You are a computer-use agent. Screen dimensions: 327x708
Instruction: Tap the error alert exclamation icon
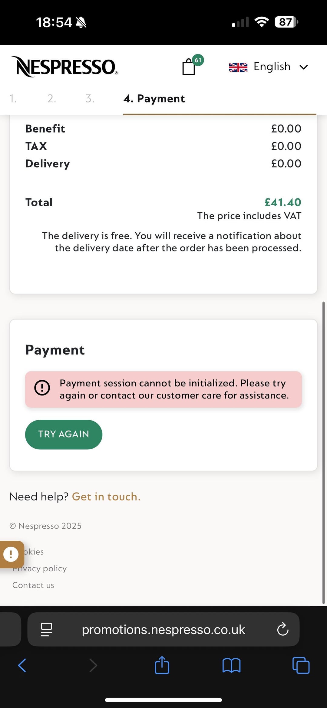point(42,388)
